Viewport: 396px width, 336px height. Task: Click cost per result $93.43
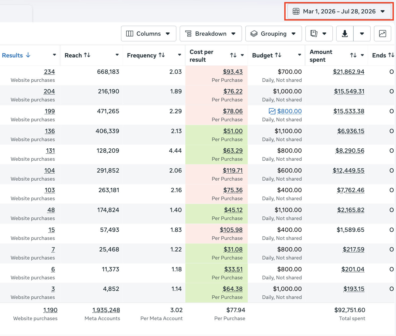pyautogui.click(x=233, y=72)
